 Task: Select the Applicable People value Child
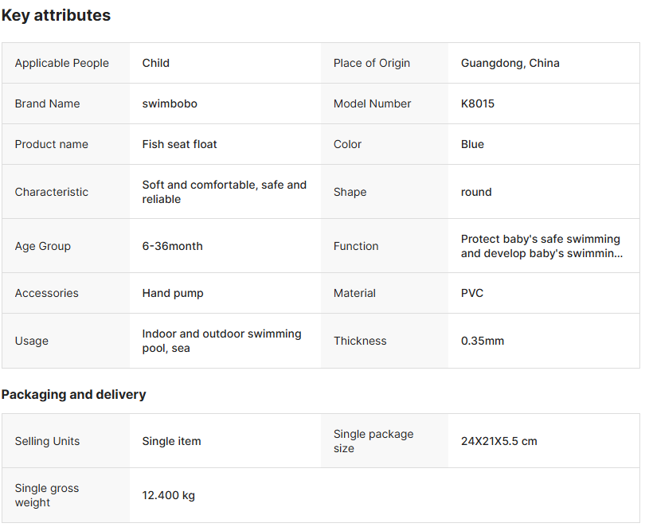[x=155, y=63]
